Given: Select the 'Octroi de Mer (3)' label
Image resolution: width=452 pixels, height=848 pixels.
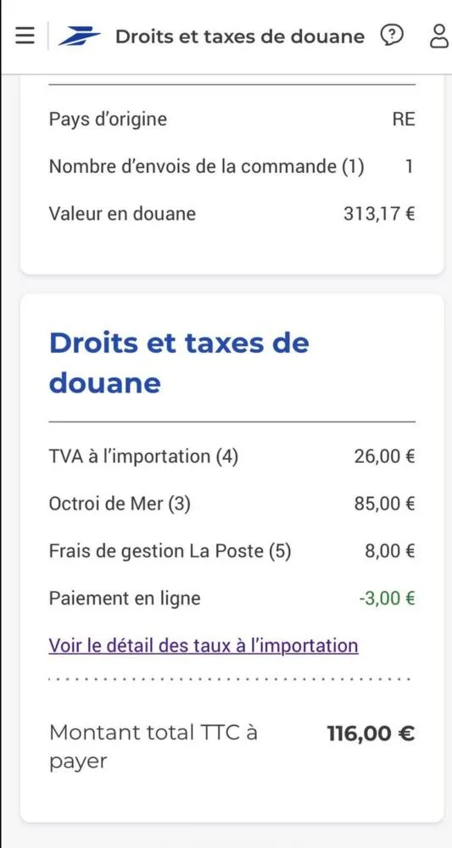Looking at the screenshot, I should point(120,504).
